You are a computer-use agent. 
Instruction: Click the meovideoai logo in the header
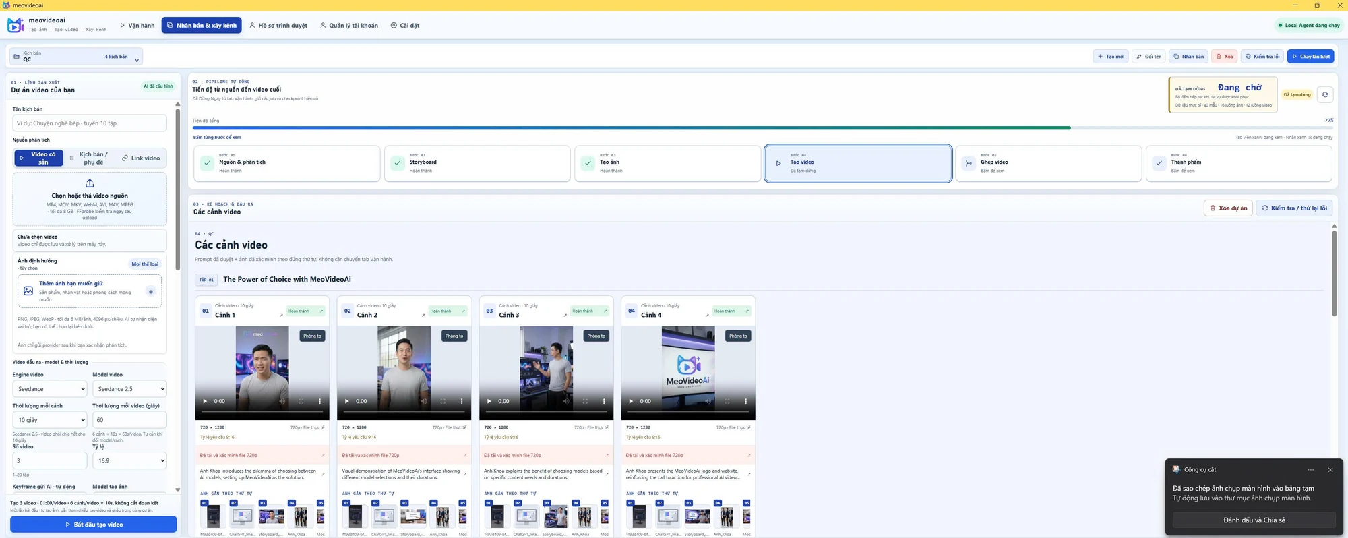point(15,26)
